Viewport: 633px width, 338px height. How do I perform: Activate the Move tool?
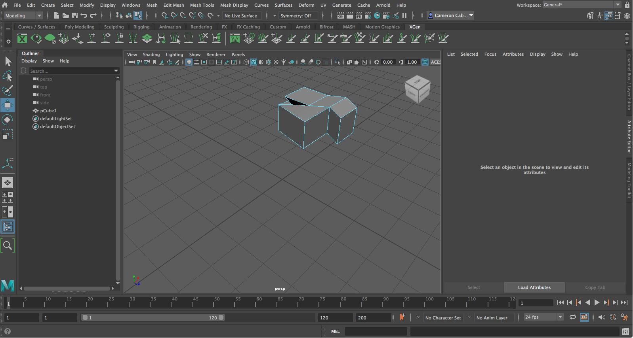pyautogui.click(x=8, y=105)
